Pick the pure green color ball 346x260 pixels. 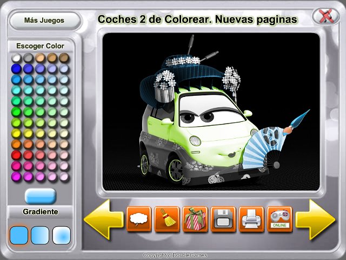pos(16,112)
